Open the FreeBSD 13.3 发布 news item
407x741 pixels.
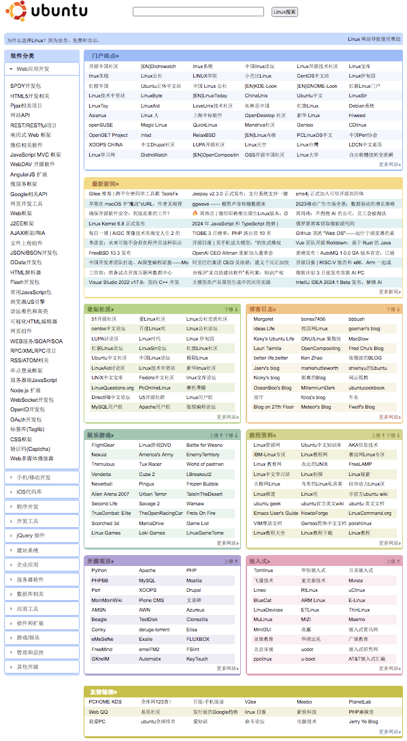click(x=110, y=253)
